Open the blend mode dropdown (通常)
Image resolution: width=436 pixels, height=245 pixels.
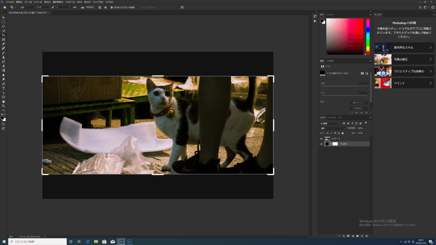[x=332, y=128]
